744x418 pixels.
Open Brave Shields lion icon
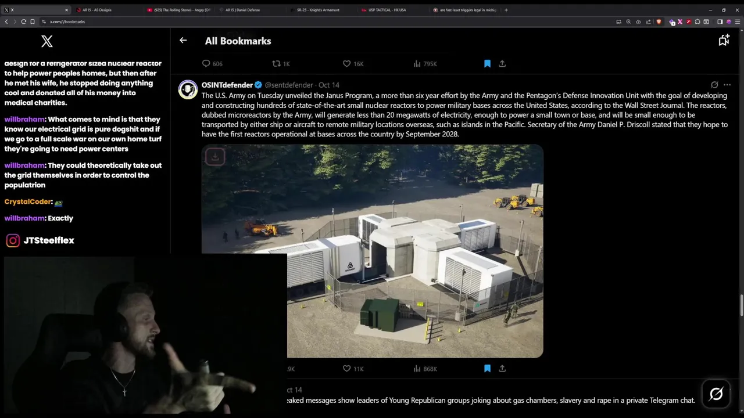(x=659, y=21)
